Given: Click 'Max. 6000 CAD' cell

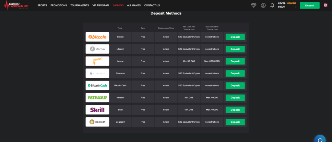Looking at the screenshot, I should pyautogui.click(x=212, y=61).
